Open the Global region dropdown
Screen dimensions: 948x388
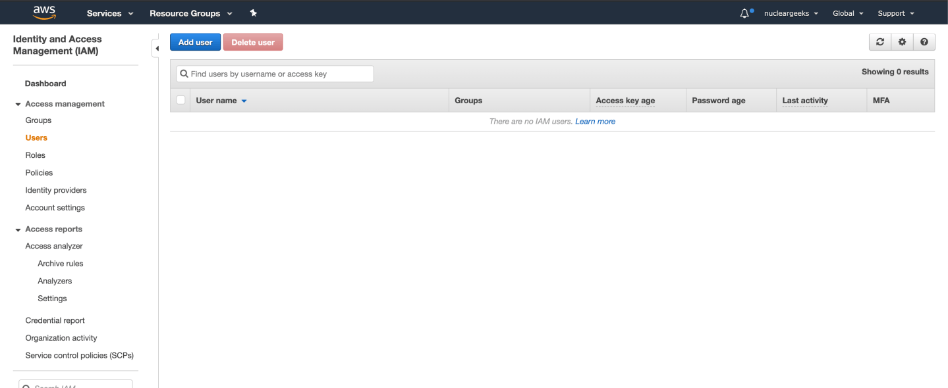click(848, 13)
